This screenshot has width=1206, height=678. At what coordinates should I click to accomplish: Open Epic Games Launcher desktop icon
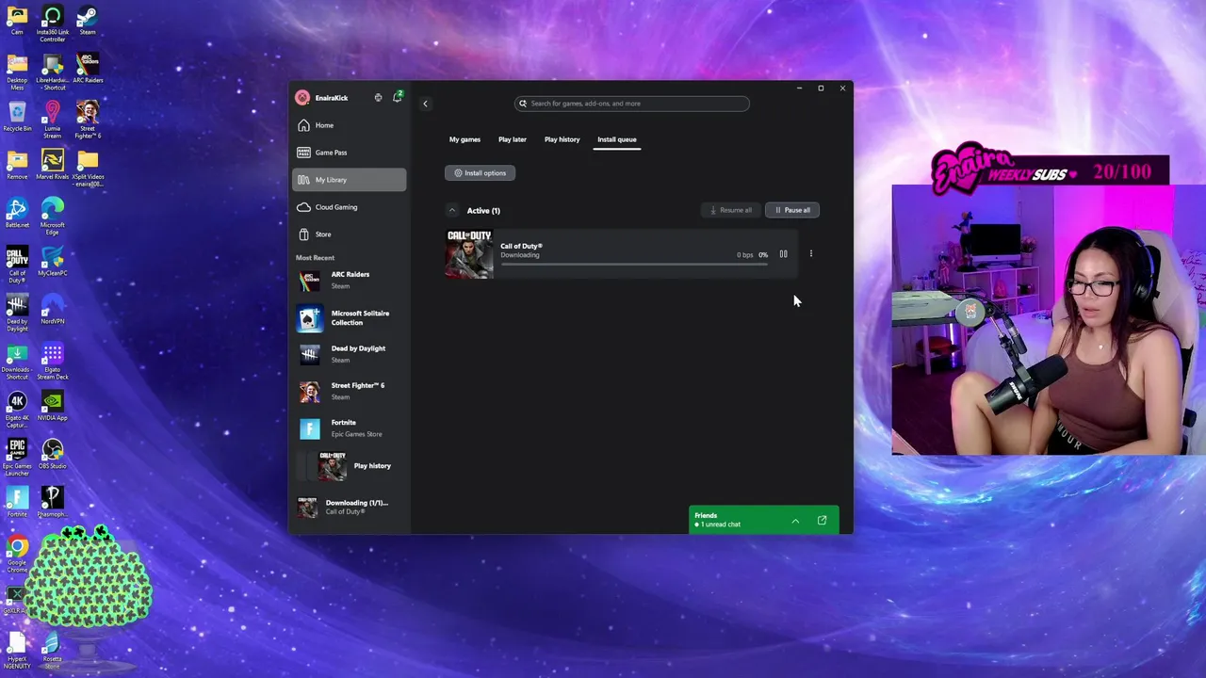(17, 458)
